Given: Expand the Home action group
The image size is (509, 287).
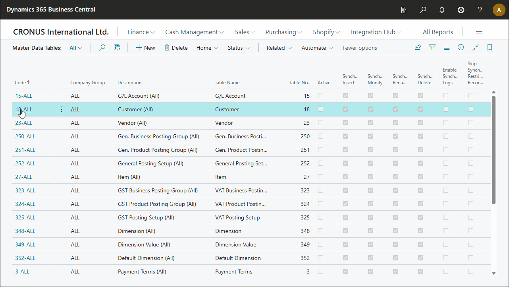Looking at the screenshot, I should 207,48.
